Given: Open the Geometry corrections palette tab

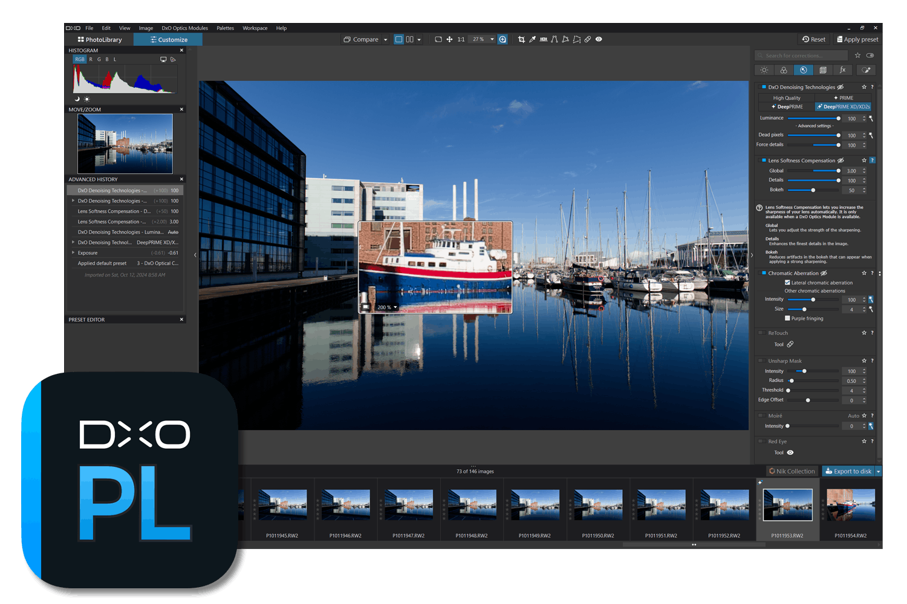Looking at the screenshot, I should coord(823,70).
